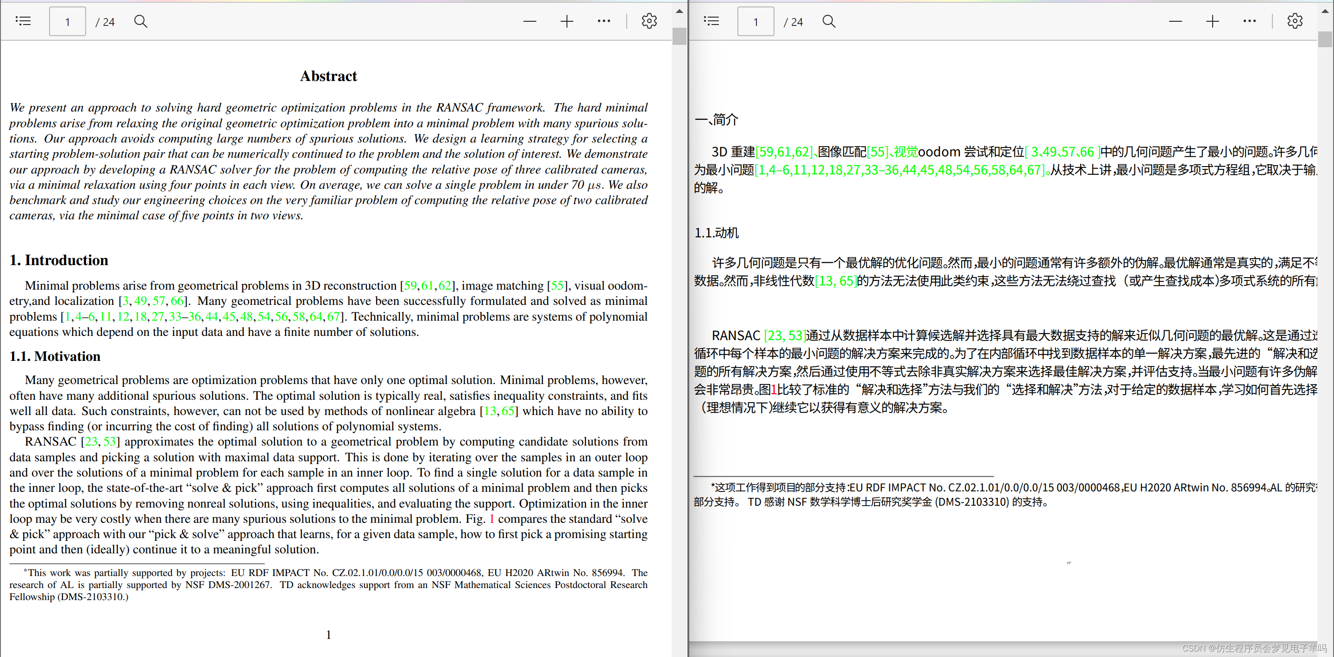Image resolution: width=1334 pixels, height=657 pixels.
Task: Open more options menu in right viewer
Action: click(x=1250, y=21)
